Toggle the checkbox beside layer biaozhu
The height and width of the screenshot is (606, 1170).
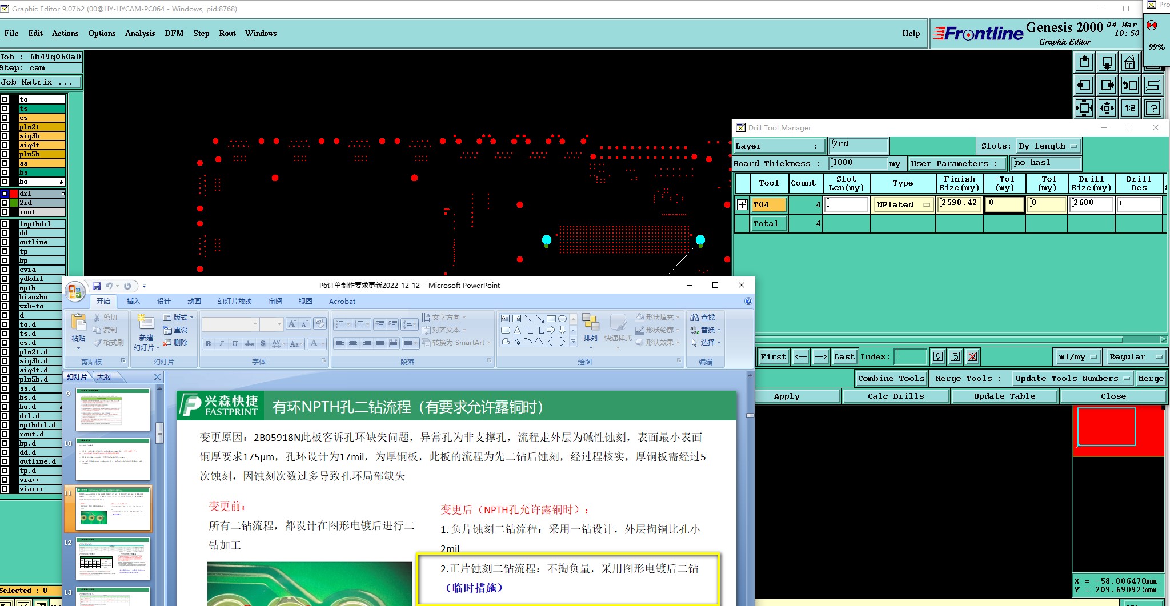[5, 297]
